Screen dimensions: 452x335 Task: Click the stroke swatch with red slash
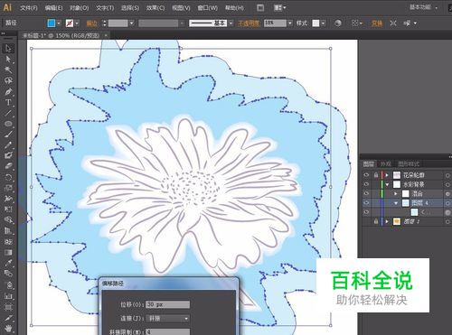pos(70,23)
